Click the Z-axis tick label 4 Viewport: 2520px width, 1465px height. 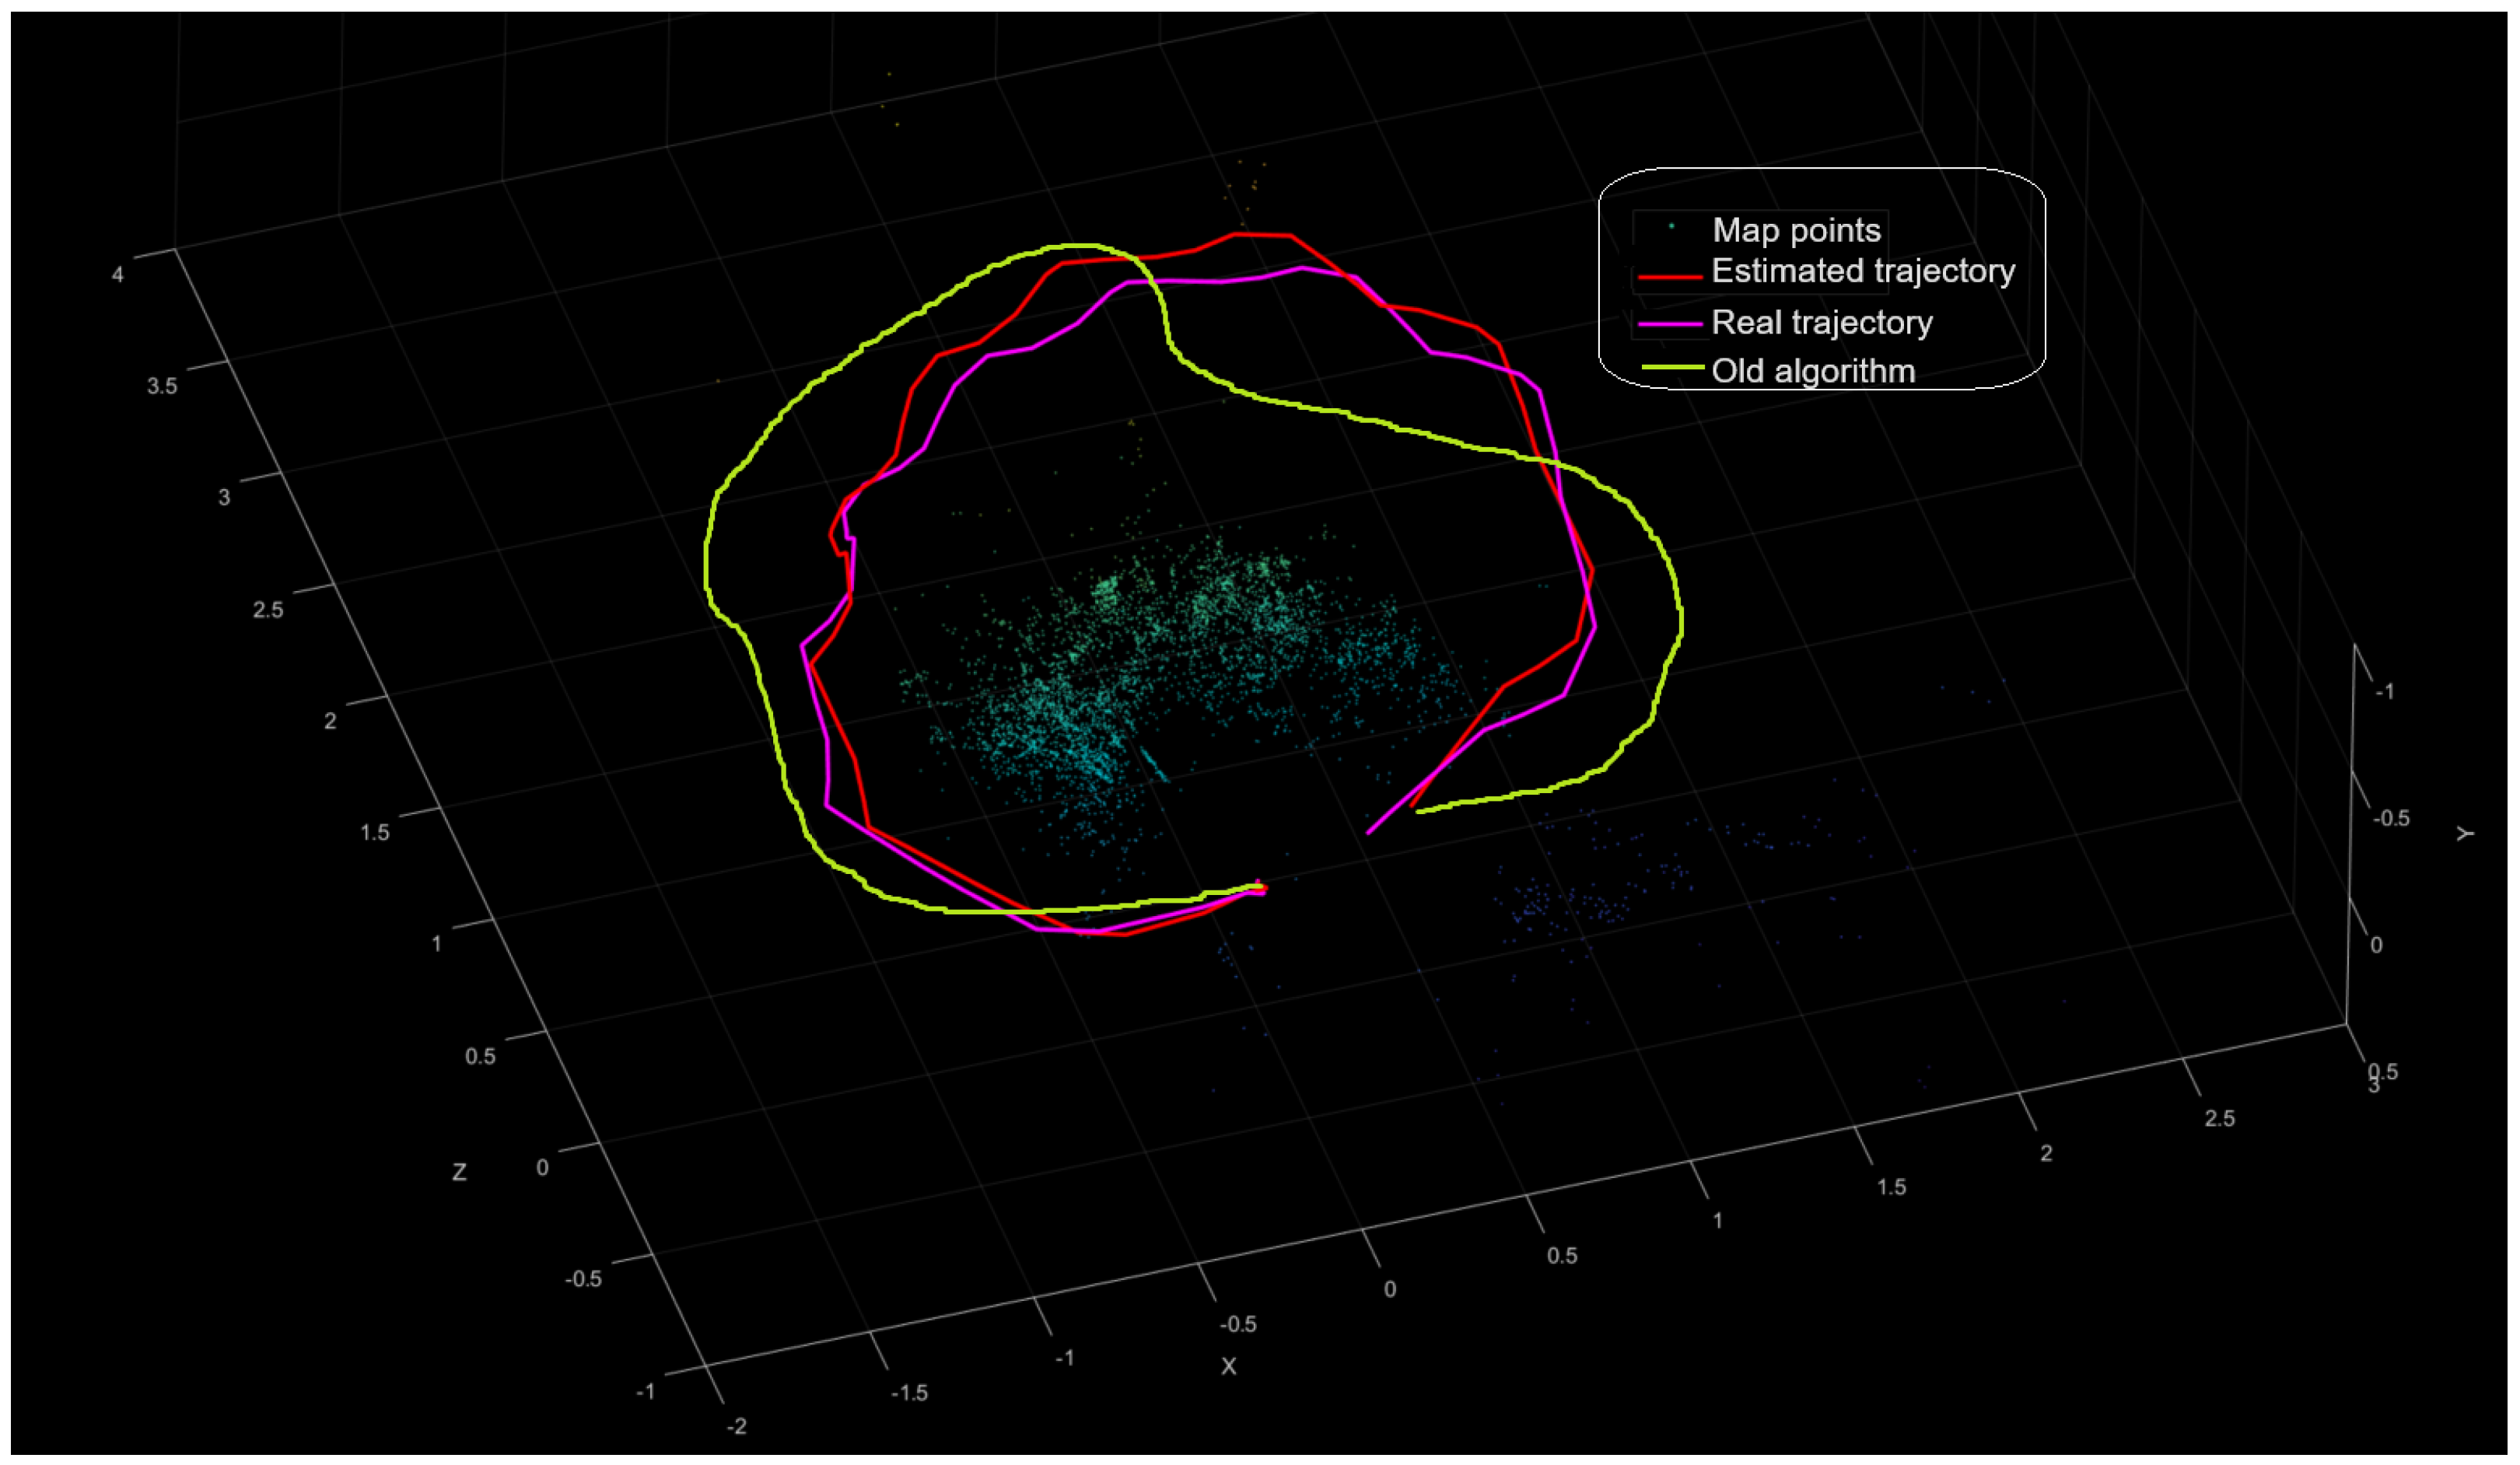coord(118,274)
